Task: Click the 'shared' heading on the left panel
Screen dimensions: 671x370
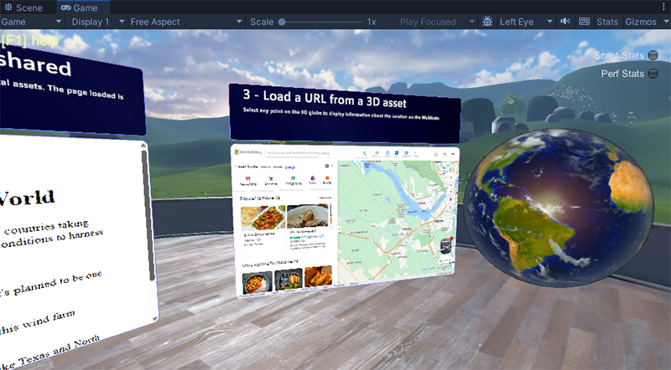Action: [35, 64]
